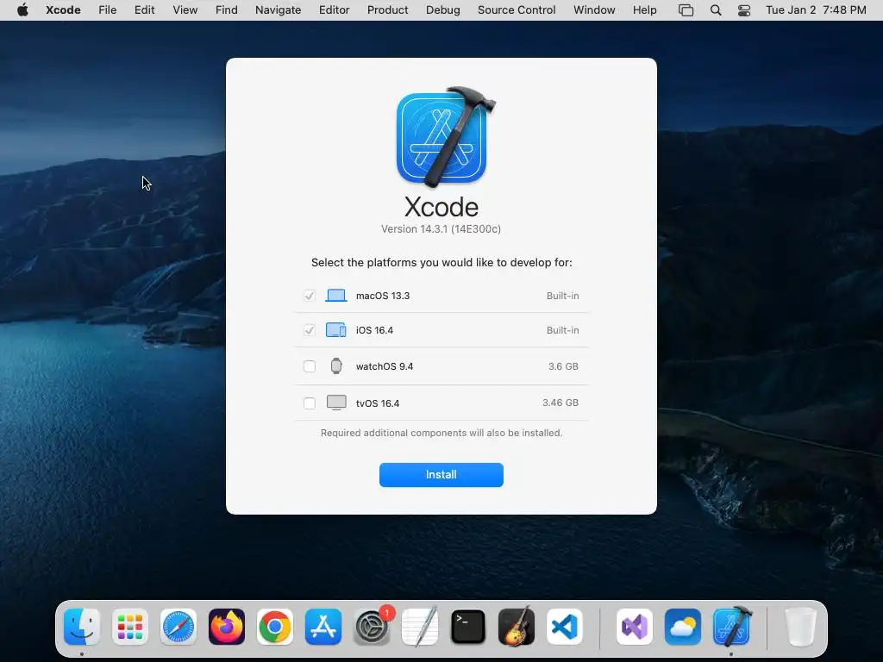Open the Debug menu
Image resolution: width=883 pixels, height=662 pixels.
click(x=442, y=9)
